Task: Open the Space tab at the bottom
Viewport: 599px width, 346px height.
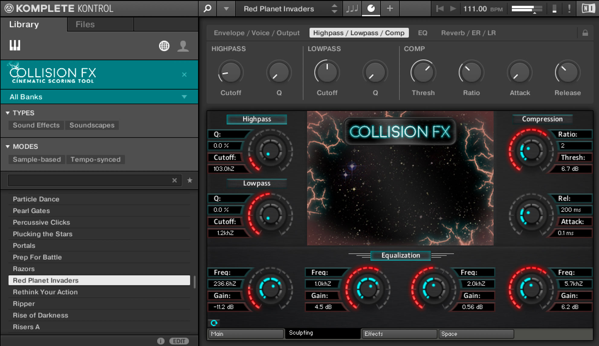Action: pos(476,334)
